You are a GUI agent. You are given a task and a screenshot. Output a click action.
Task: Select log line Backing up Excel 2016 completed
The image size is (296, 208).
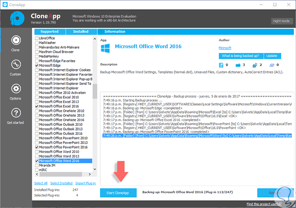coord(152,120)
